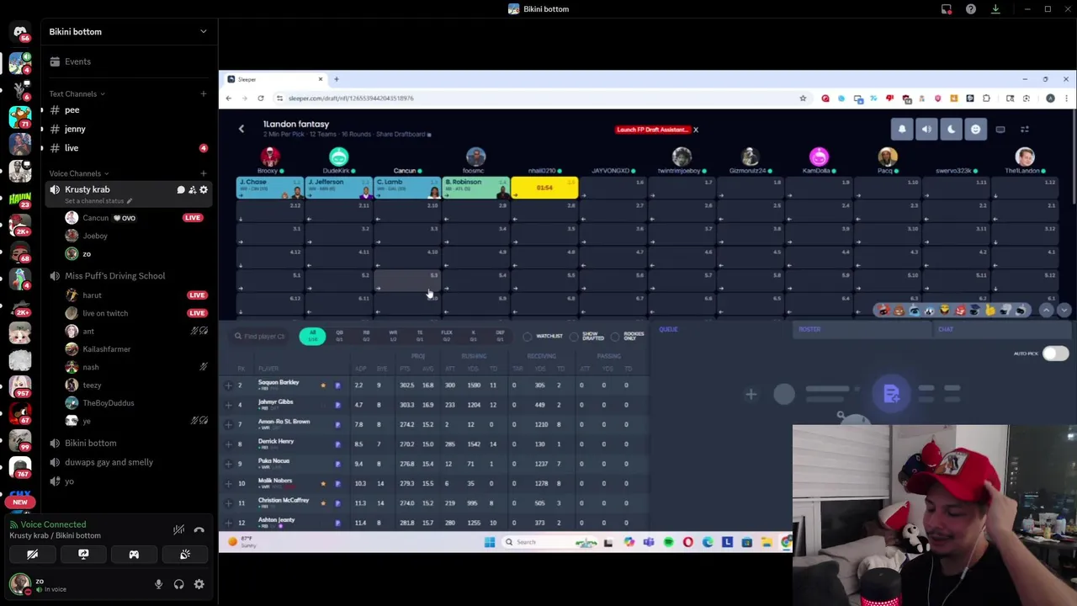Disconnect from the voice call

(199, 529)
